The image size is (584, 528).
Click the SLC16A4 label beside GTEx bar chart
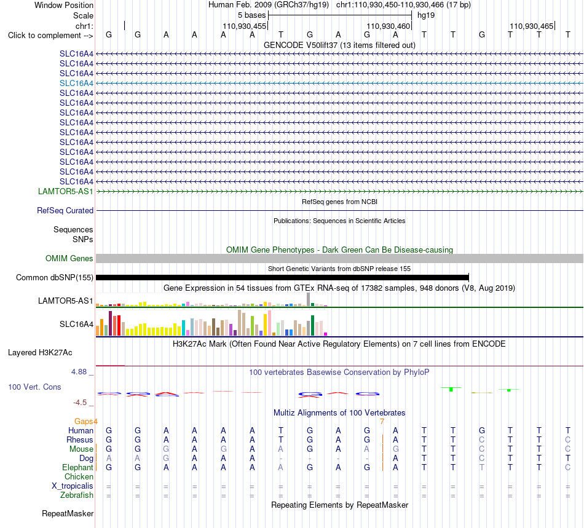click(76, 325)
